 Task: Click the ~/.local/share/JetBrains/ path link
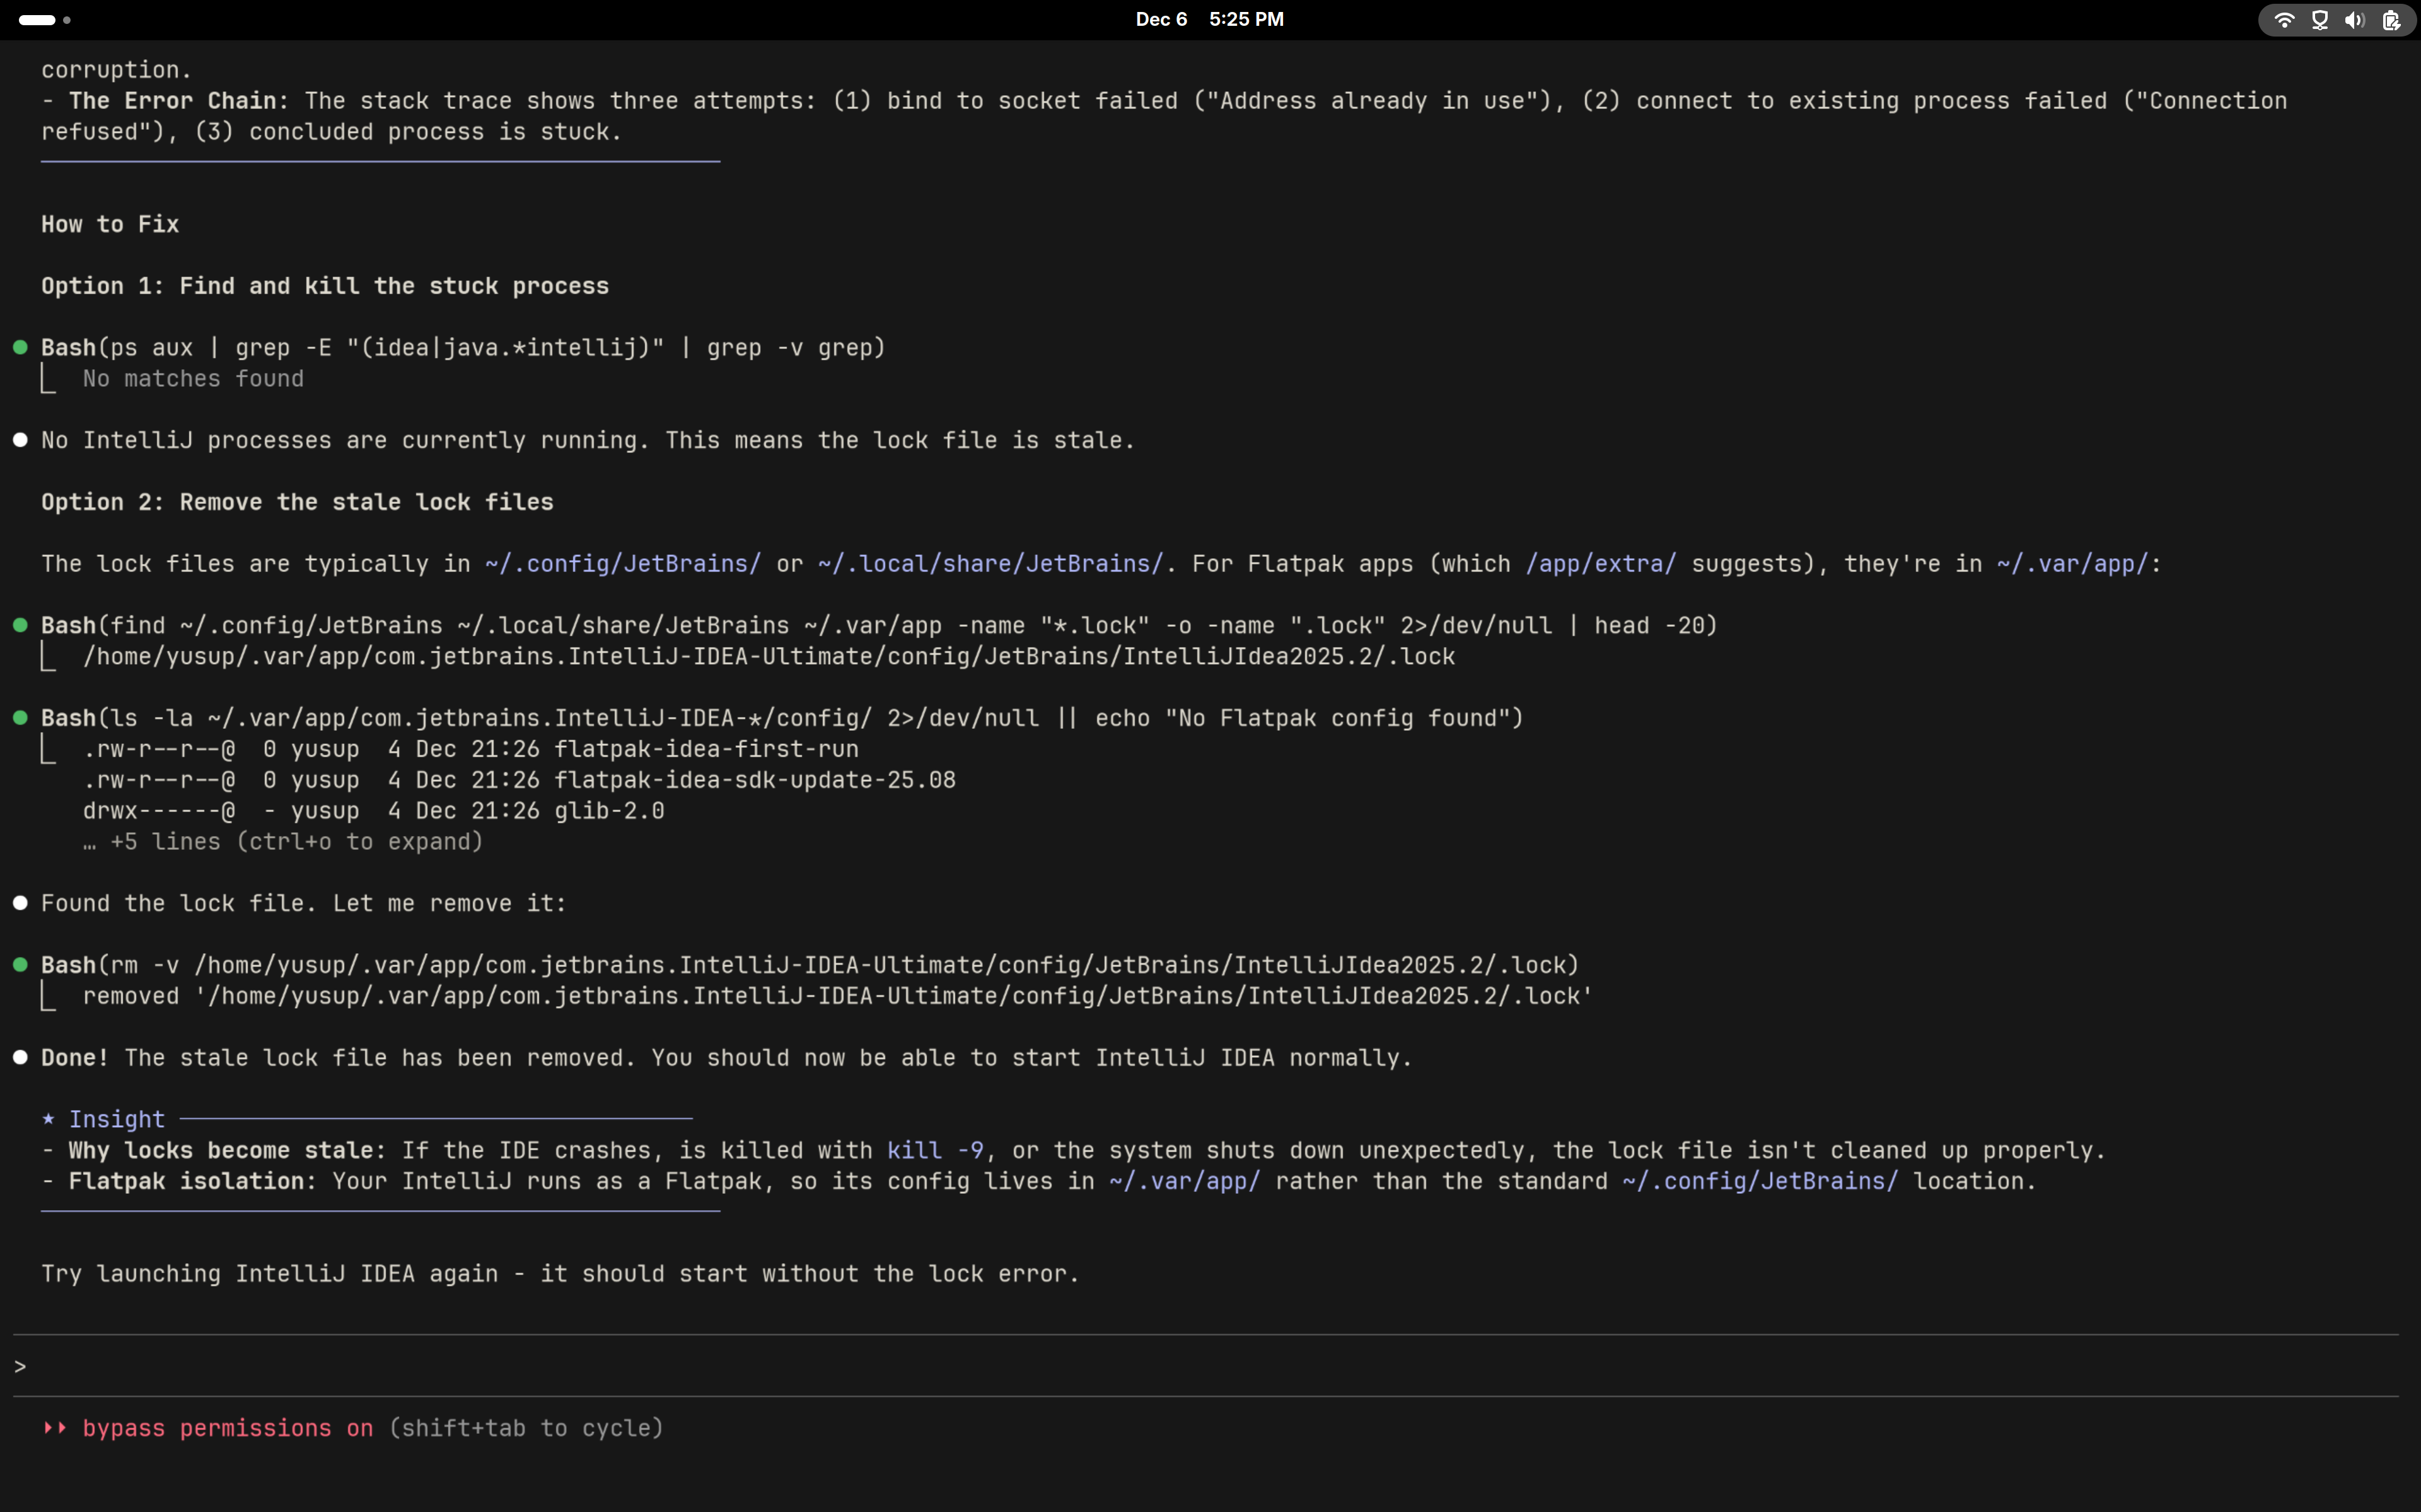(989, 564)
